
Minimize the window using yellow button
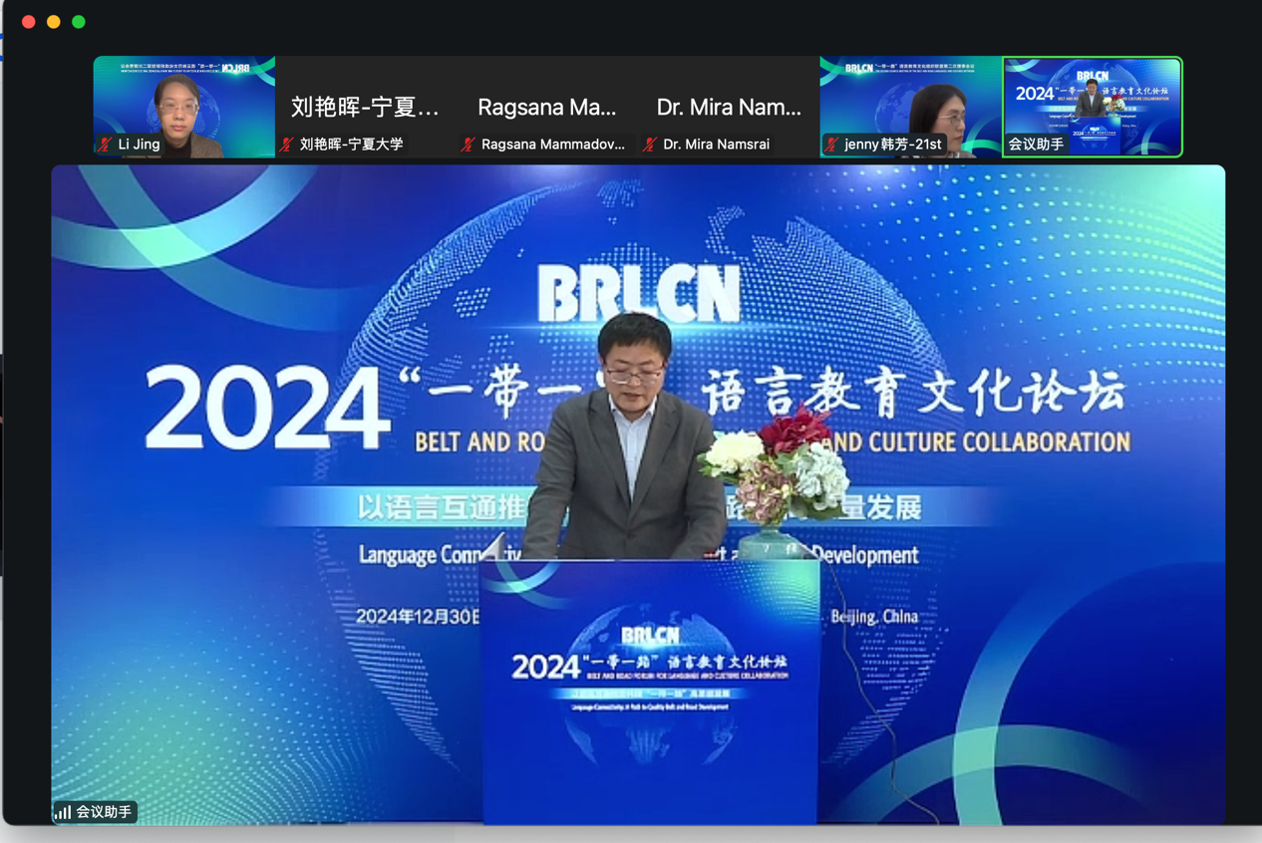pyautogui.click(x=54, y=22)
